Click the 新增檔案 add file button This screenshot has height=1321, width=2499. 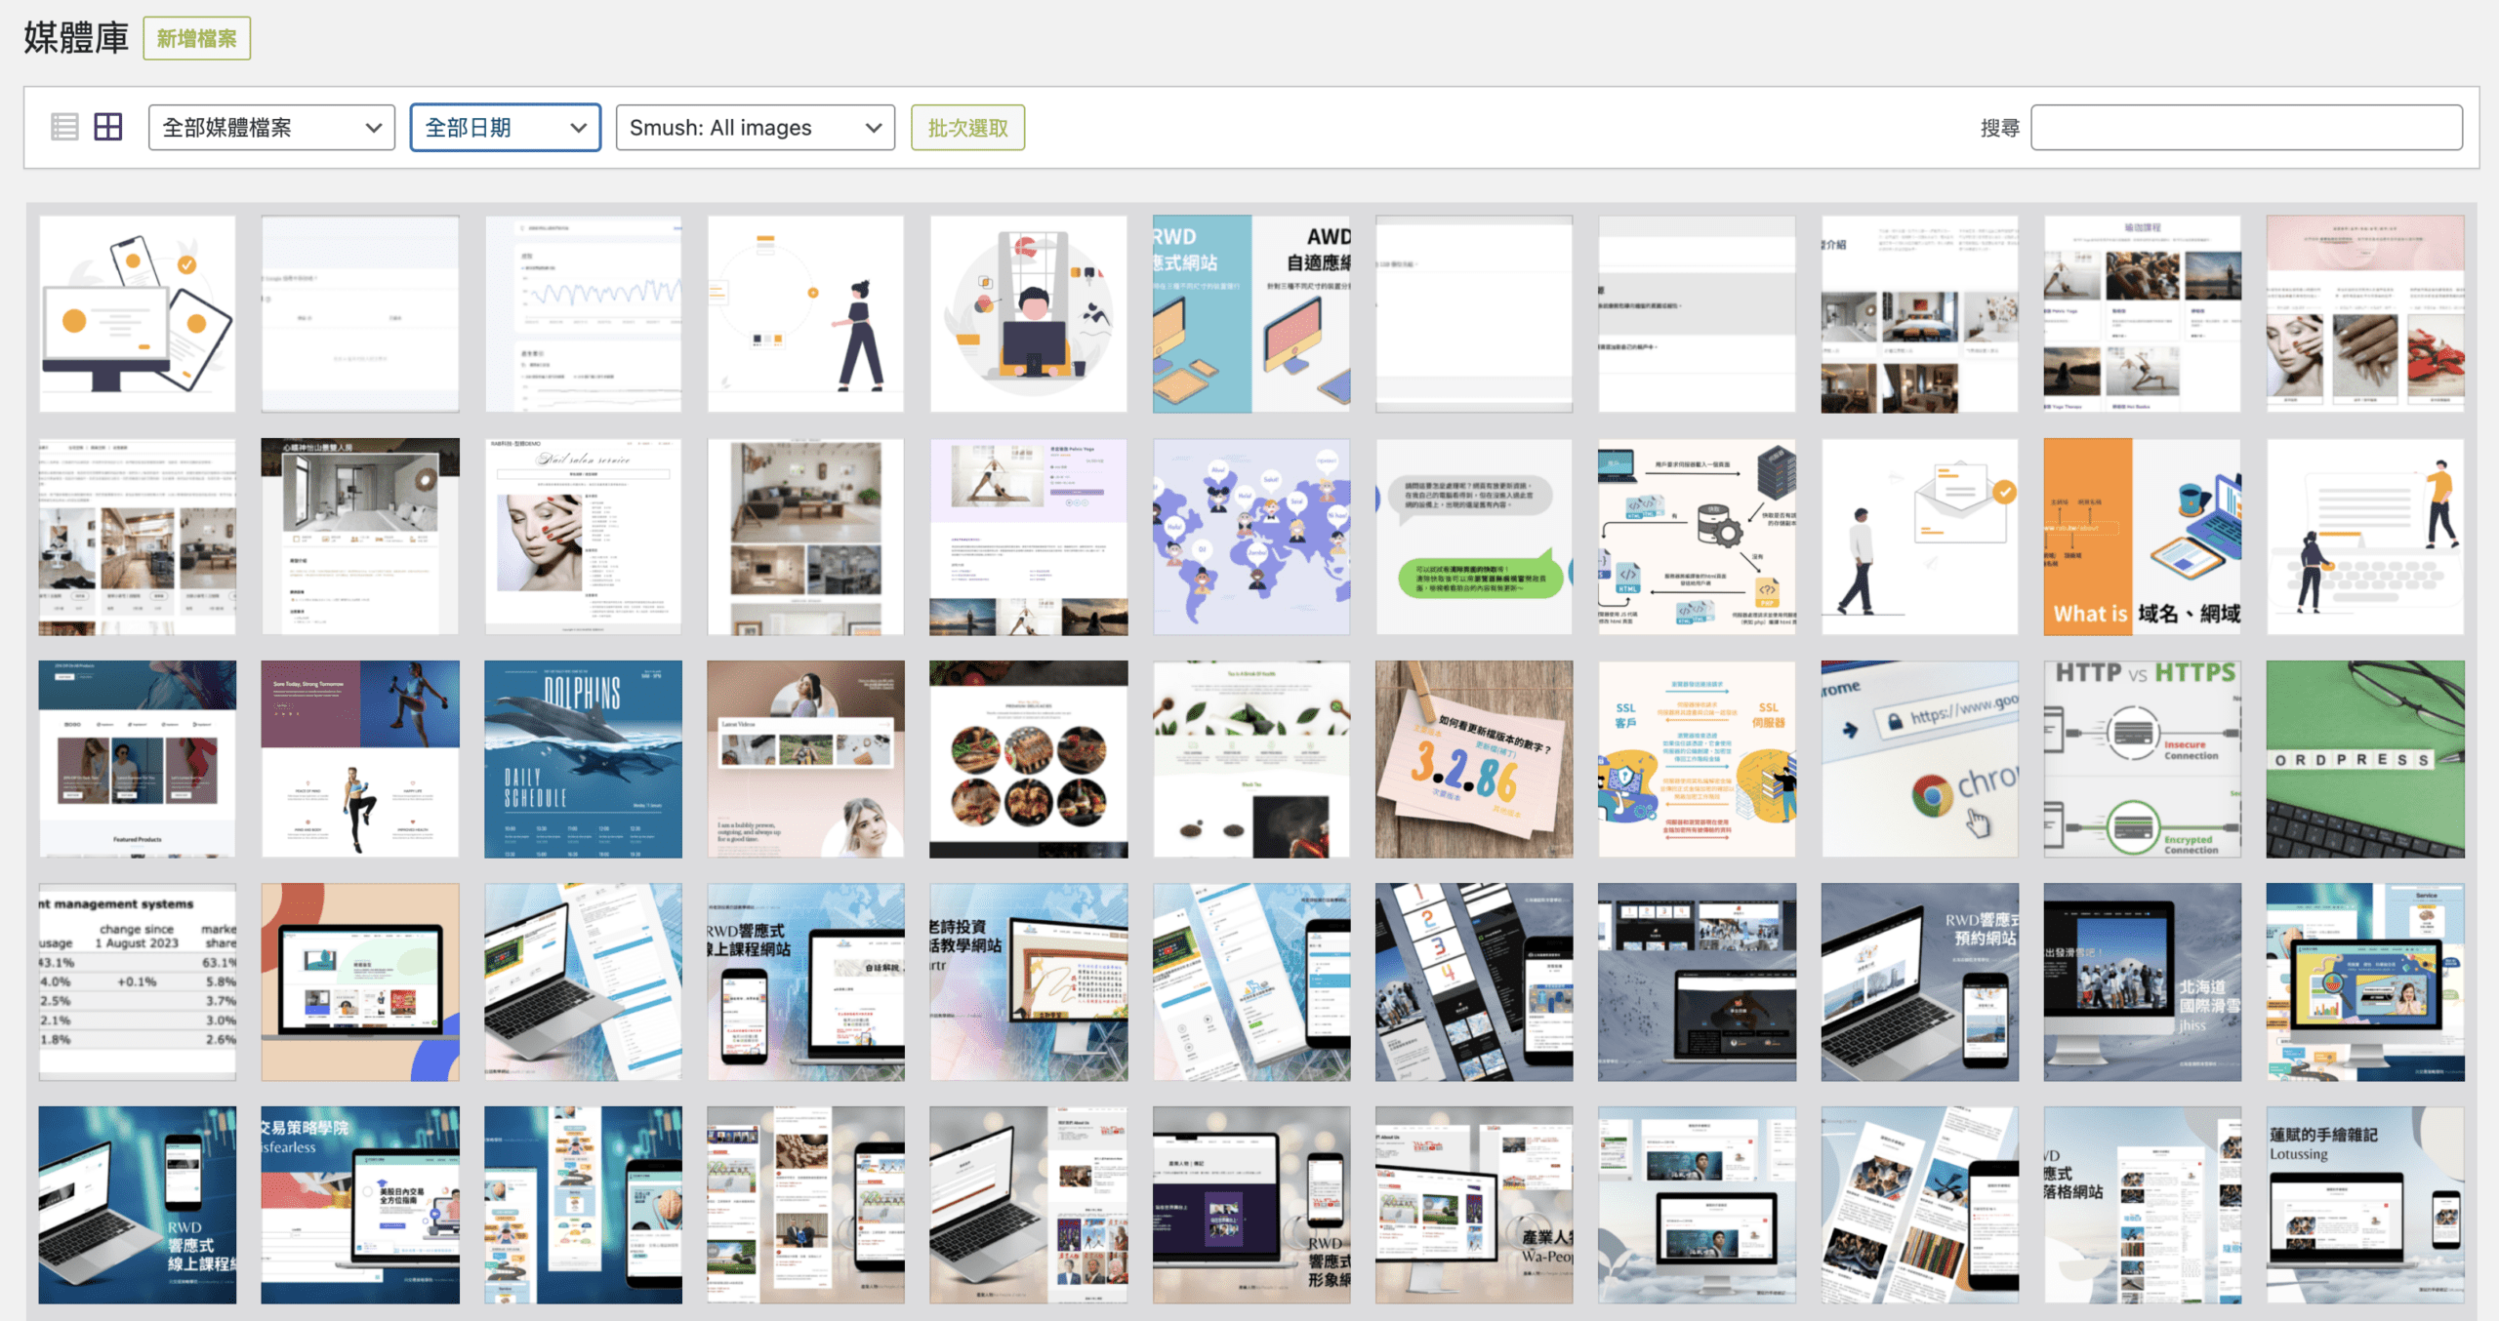click(x=196, y=38)
